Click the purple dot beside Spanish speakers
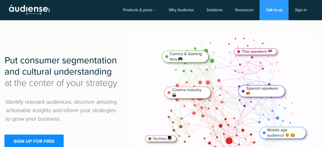322x147 pixels. tap(243, 91)
